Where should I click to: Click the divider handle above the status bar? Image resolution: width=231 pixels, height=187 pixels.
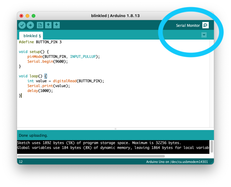pos(116,129)
